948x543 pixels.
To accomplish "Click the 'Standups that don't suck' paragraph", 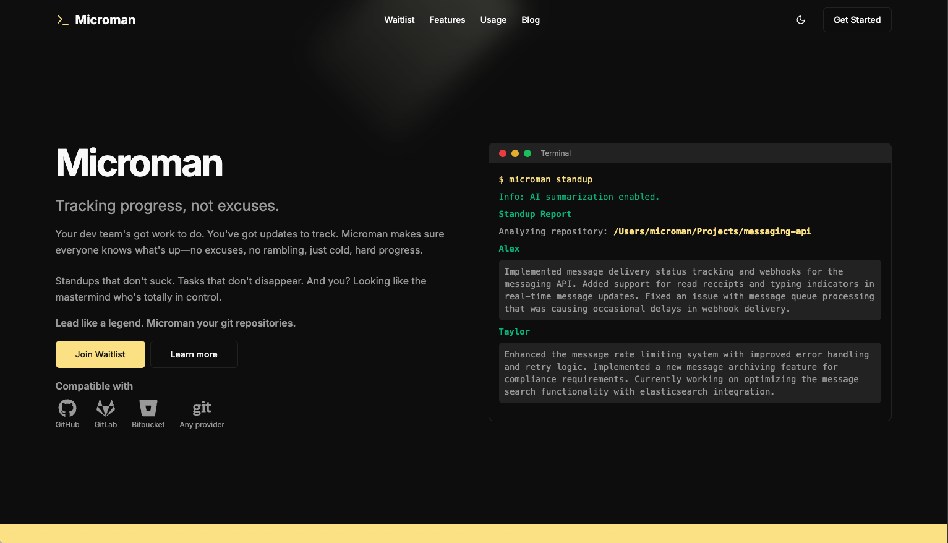I will [x=241, y=289].
